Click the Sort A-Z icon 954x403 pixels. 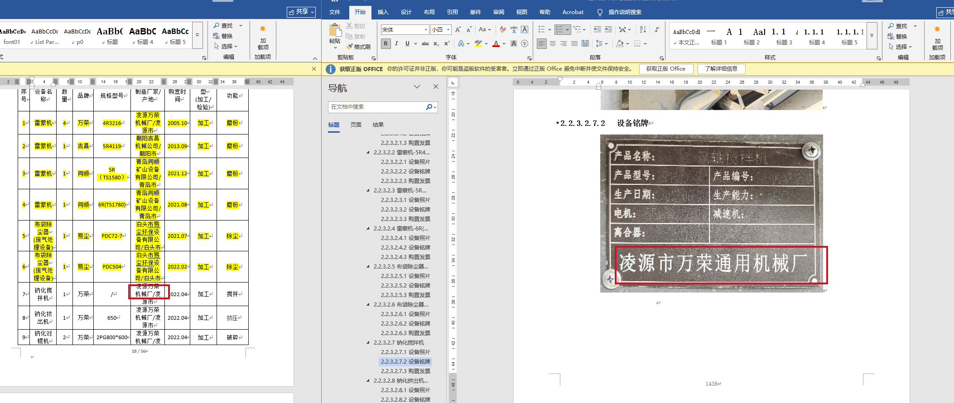coord(643,29)
